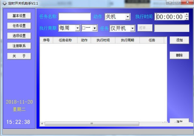Open the 基本设置 panel
Image resolution: width=194 pixels, height=136 pixels.
pyautogui.click(x=19, y=16)
